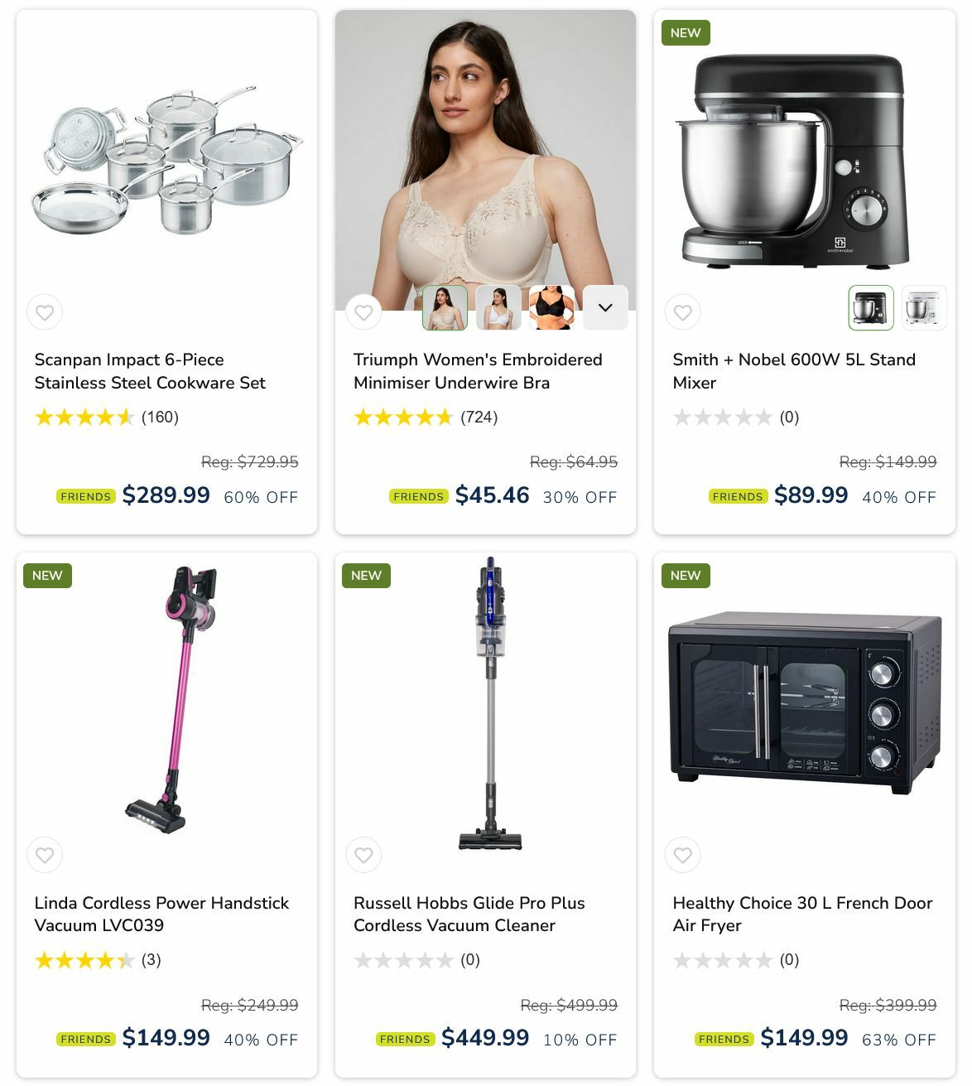Viewport: 972px width, 1086px height.
Task: View Russell Hobbs Glide Pro Plus product page
Action: click(x=469, y=914)
